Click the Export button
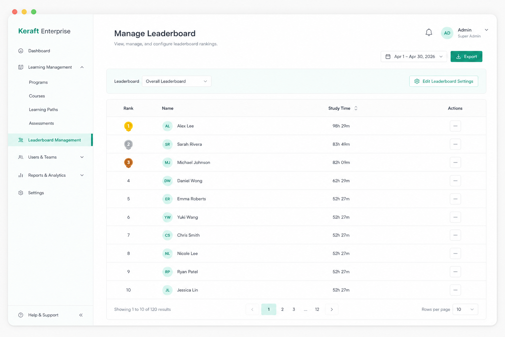The height and width of the screenshot is (337, 505). tap(466, 57)
